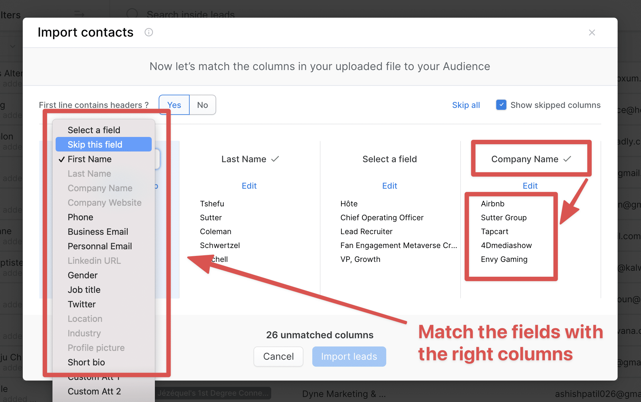Toggle Show skipped columns checkbox

tap(501, 105)
